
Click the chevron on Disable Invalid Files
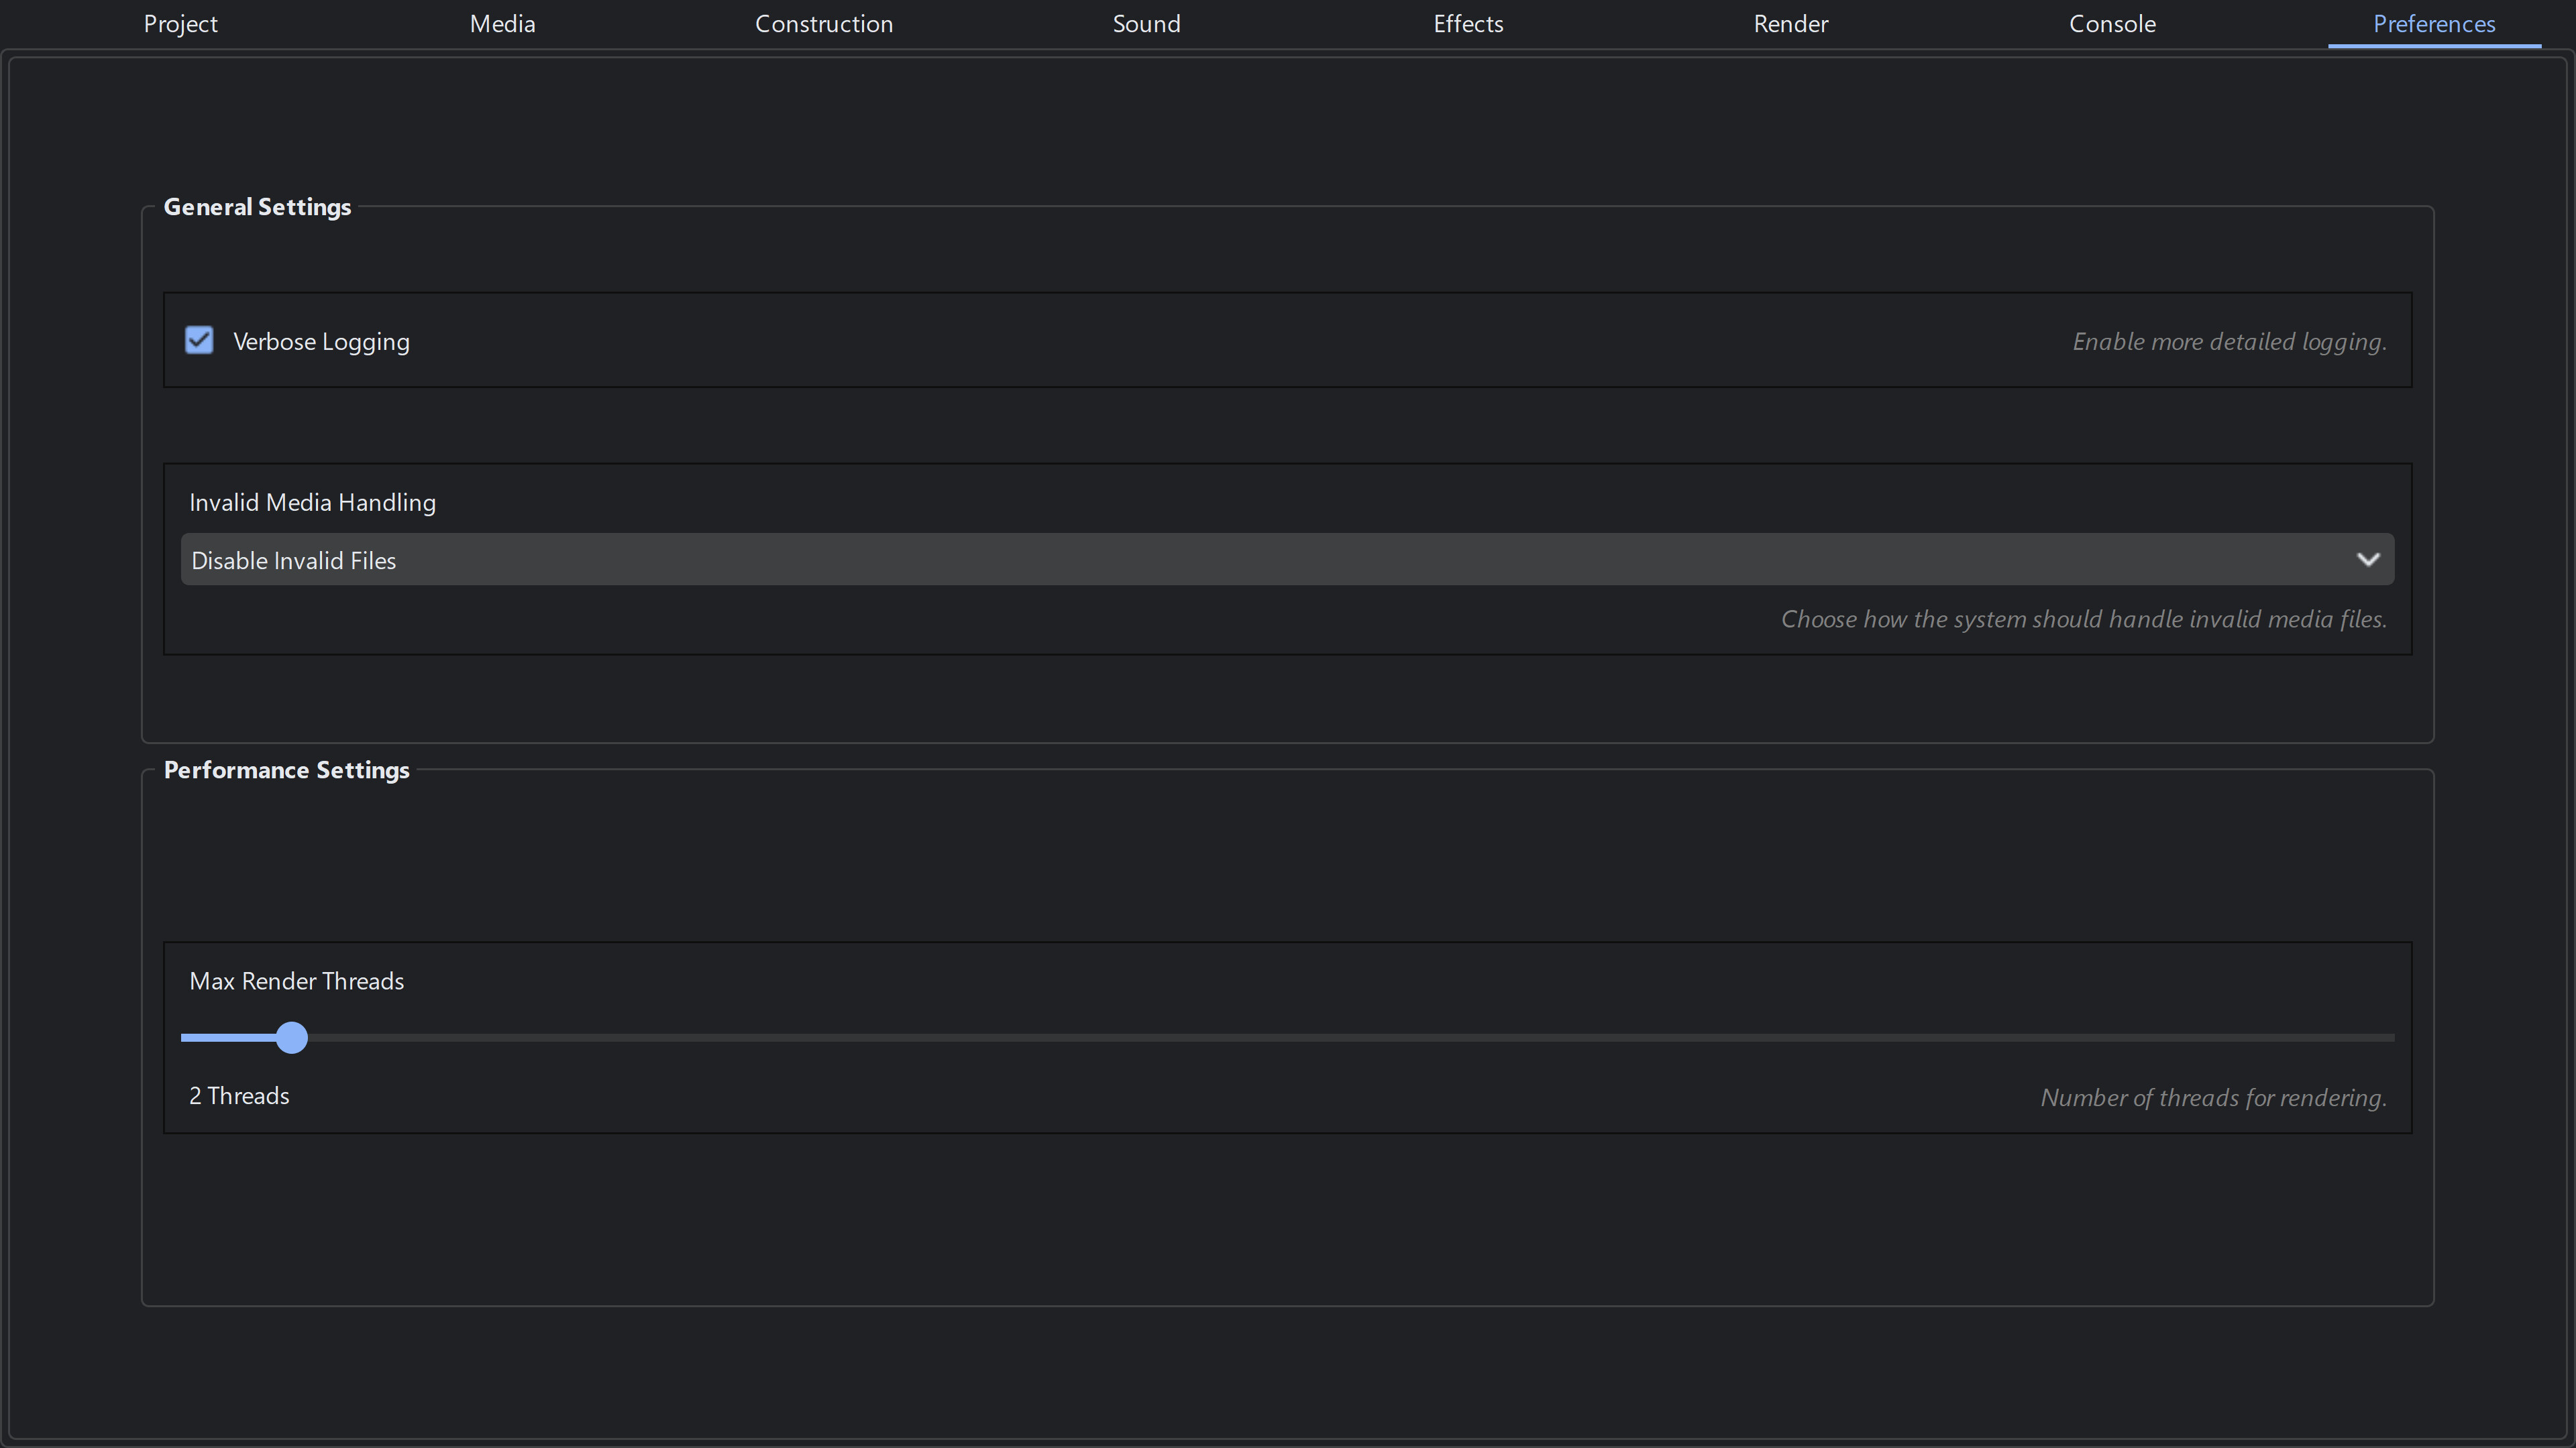coord(2368,560)
